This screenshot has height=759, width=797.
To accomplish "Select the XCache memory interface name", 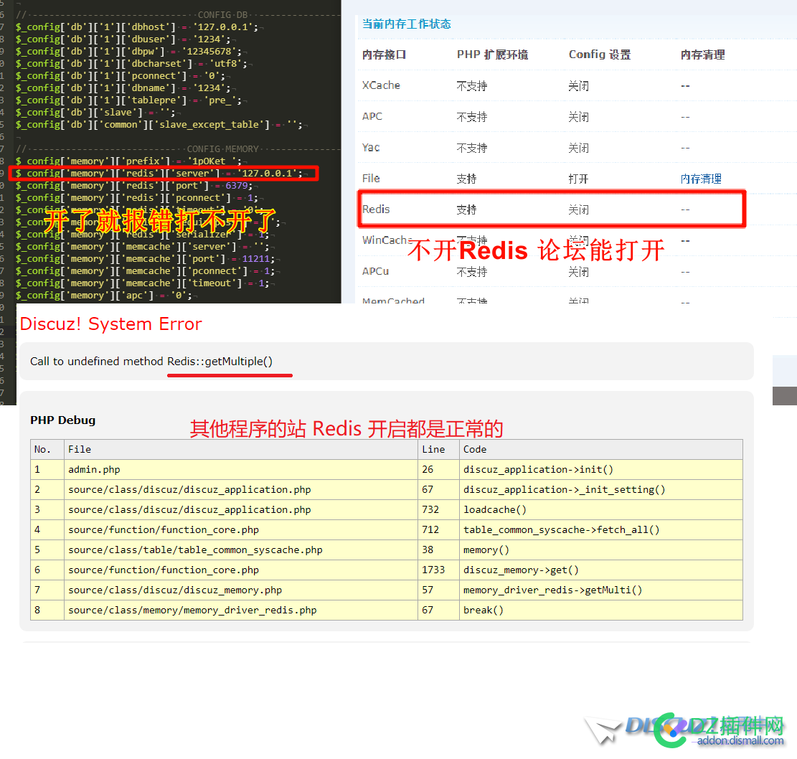I will (x=381, y=85).
